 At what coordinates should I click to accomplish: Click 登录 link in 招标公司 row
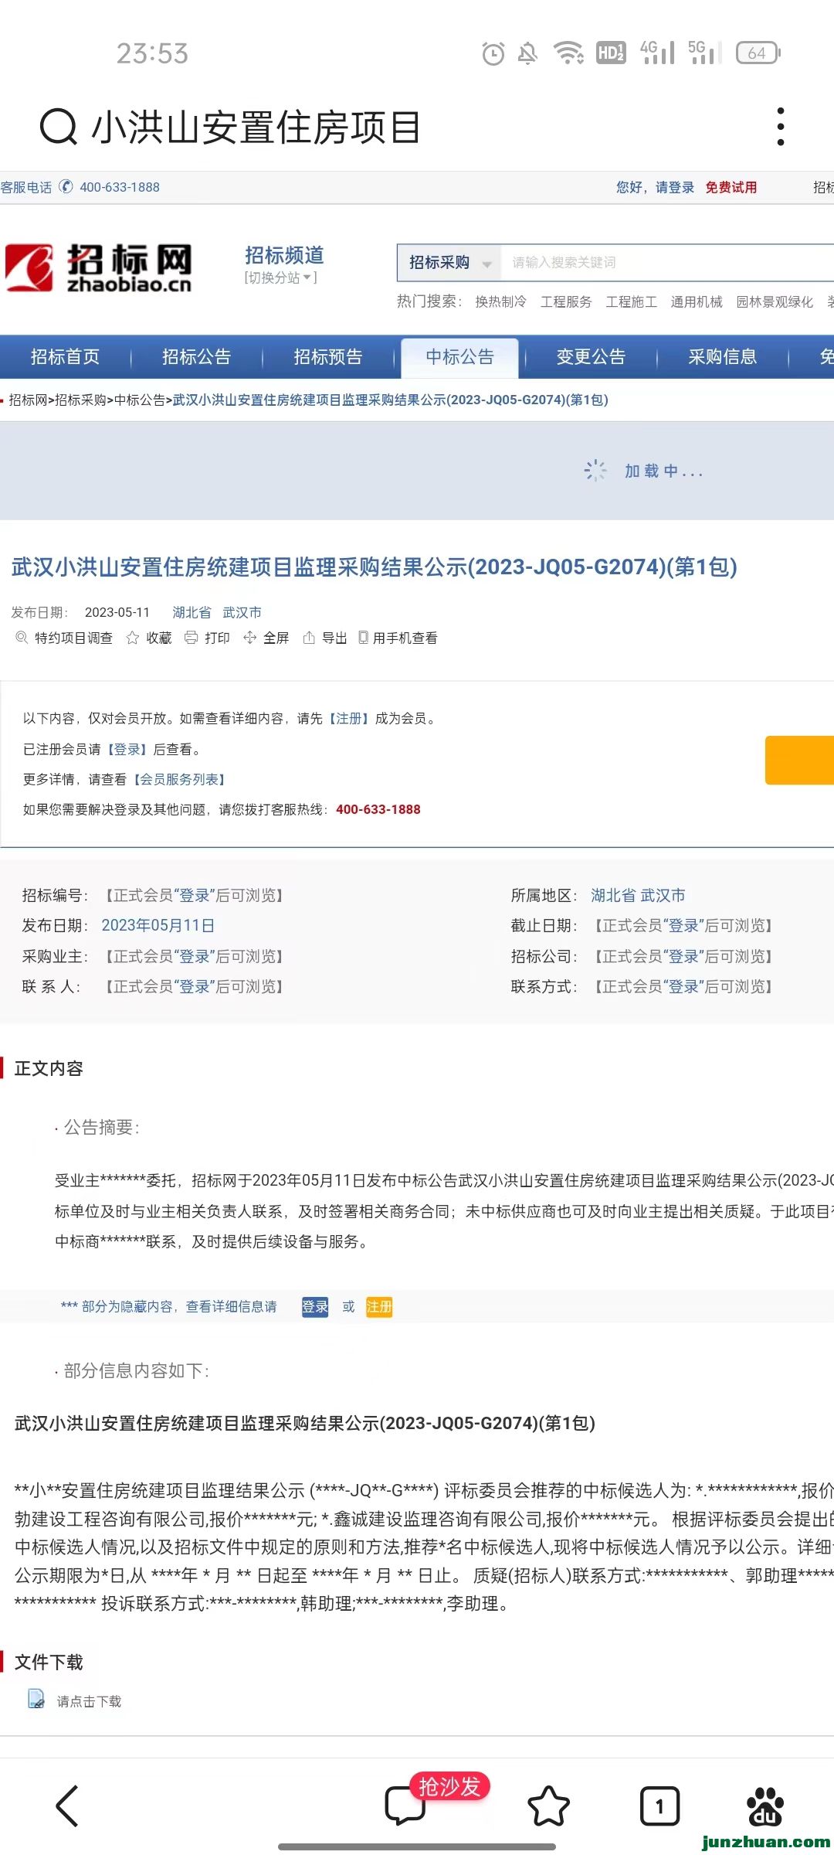pyautogui.click(x=683, y=956)
